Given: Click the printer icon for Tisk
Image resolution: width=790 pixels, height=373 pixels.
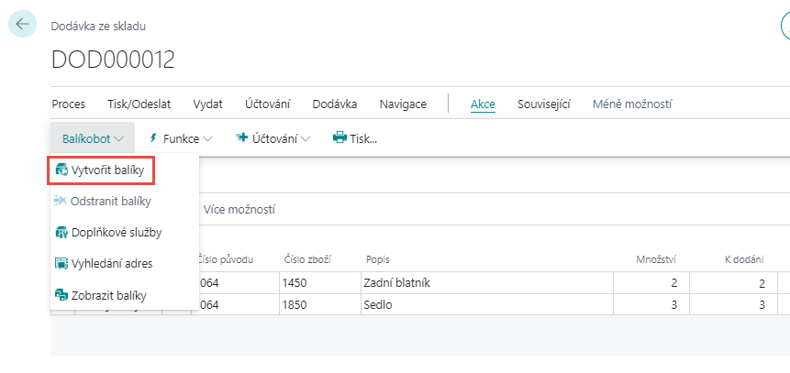Looking at the screenshot, I should pyautogui.click(x=339, y=138).
